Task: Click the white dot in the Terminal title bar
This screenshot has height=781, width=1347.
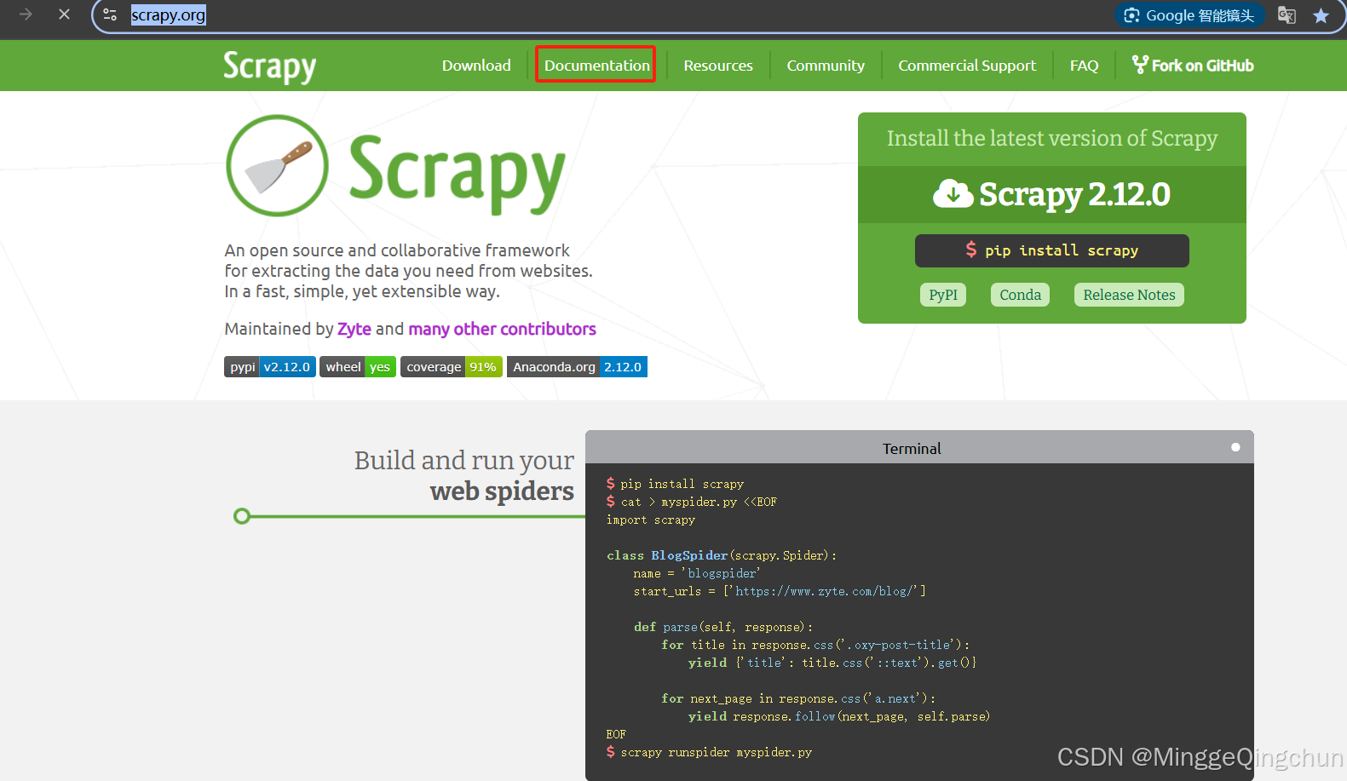Action: [1235, 447]
